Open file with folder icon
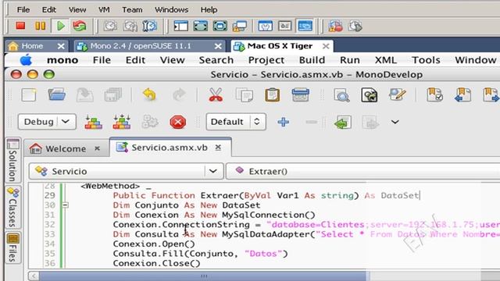Image resolution: width=500 pixels, height=281 pixels. (x=57, y=94)
